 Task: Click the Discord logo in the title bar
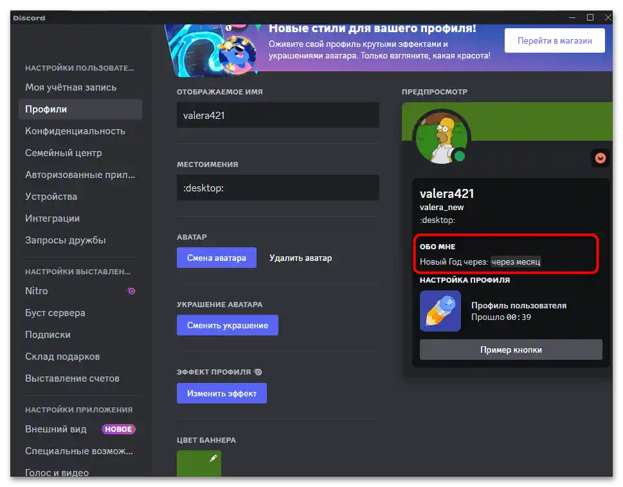pyautogui.click(x=29, y=18)
